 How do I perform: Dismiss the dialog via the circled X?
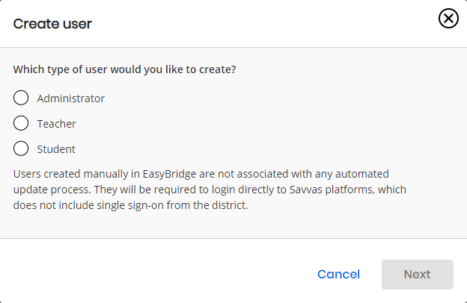click(x=448, y=19)
